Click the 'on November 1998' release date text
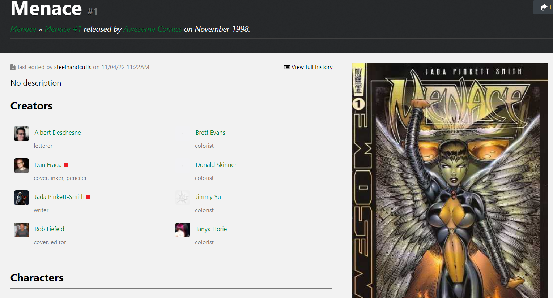 [x=217, y=29]
